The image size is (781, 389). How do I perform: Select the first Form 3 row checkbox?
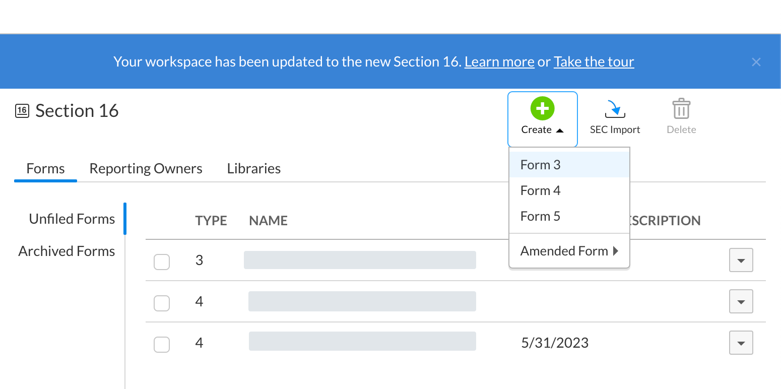[162, 262]
